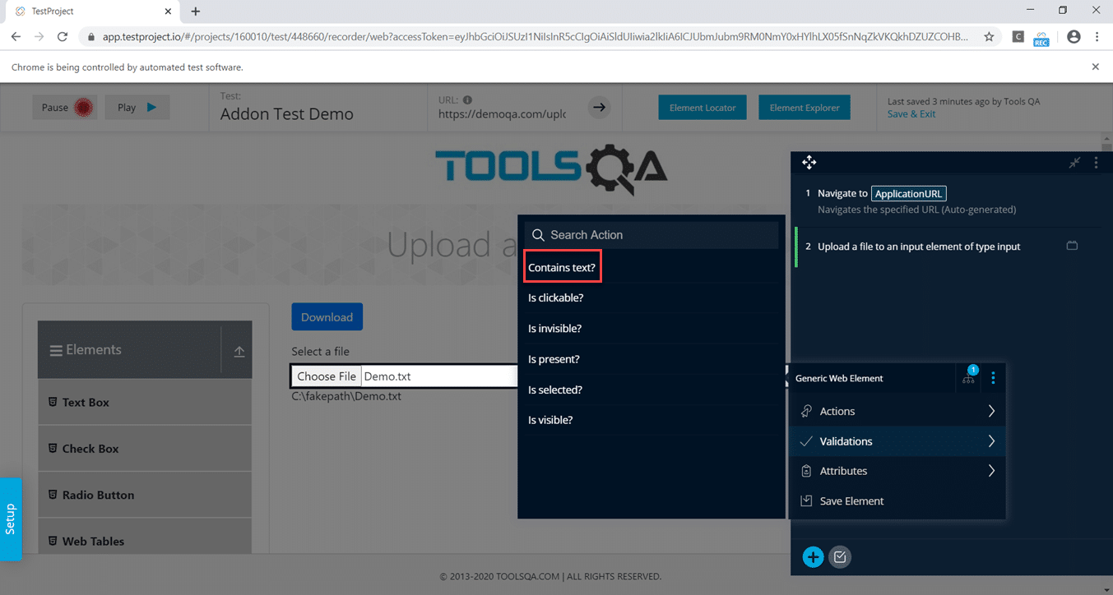1113x595 pixels.
Task: Click the upload icon in Elements header
Action: [x=239, y=351]
